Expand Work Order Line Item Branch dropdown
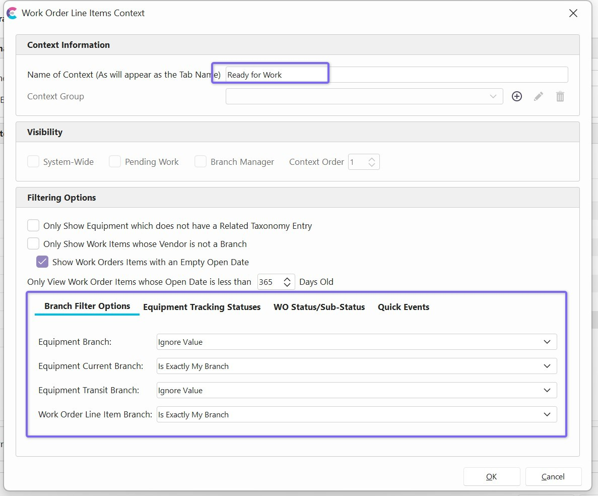This screenshot has width=598, height=496. click(x=356, y=414)
